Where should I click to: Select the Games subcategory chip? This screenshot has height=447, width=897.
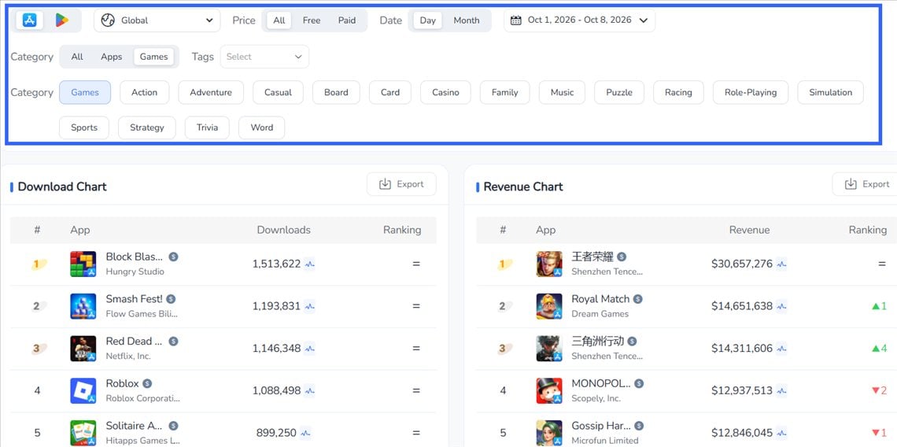click(85, 92)
